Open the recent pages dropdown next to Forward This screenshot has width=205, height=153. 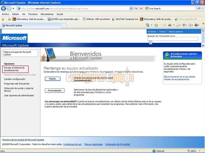pos(13,8)
